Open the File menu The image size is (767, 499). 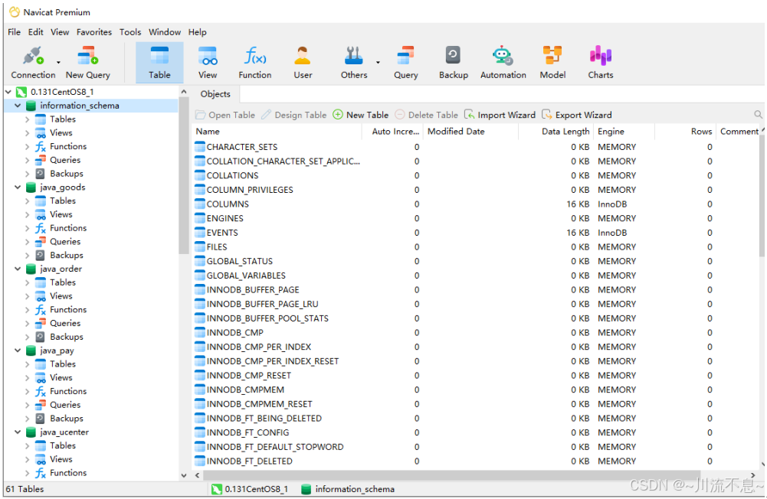pos(15,32)
